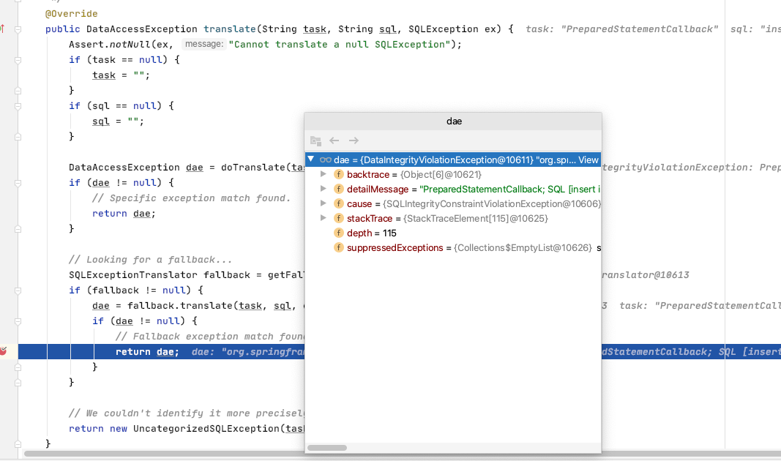Screen dimensions: 781x461
Task: Click the field icon next to depth
Action: (x=339, y=233)
